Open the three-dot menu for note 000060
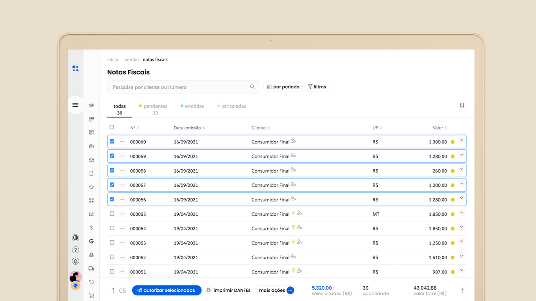 coord(122,142)
